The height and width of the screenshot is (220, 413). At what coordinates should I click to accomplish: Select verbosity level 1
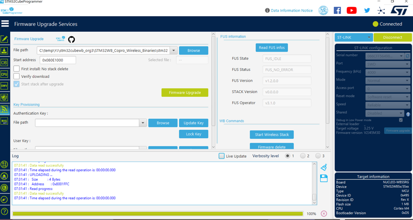pyautogui.click(x=287, y=156)
